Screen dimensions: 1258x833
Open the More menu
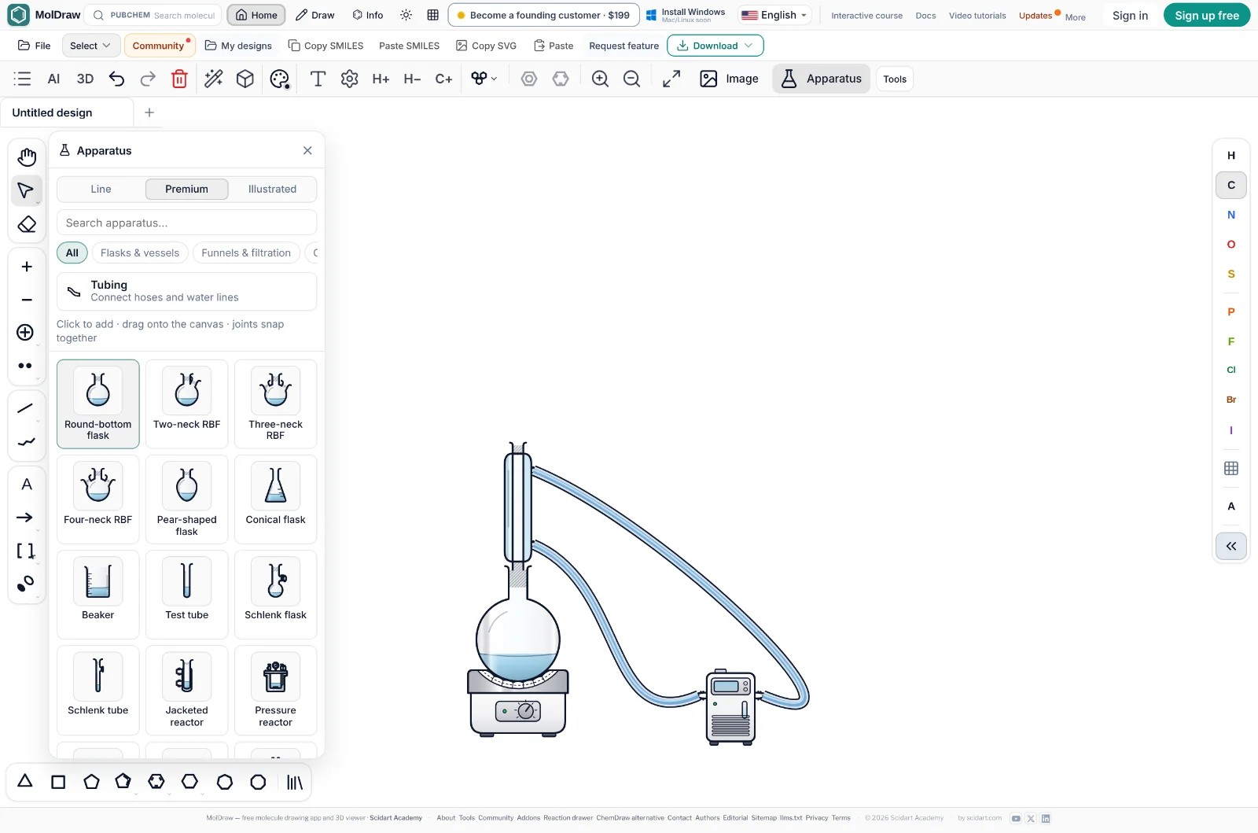tap(1075, 17)
